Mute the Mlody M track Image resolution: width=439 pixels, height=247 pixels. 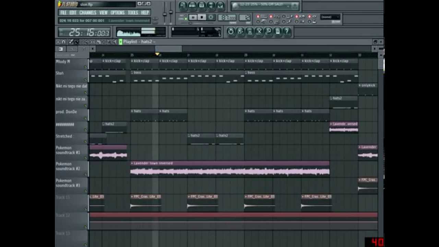tap(85, 67)
